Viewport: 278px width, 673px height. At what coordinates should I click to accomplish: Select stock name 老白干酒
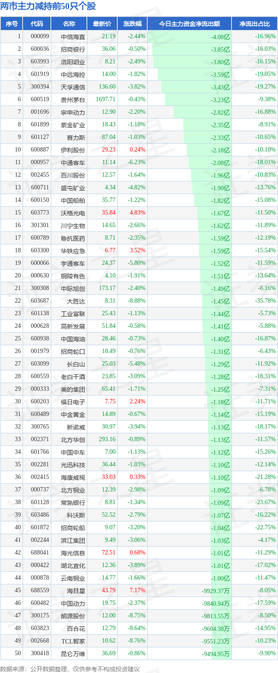pos(73,376)
